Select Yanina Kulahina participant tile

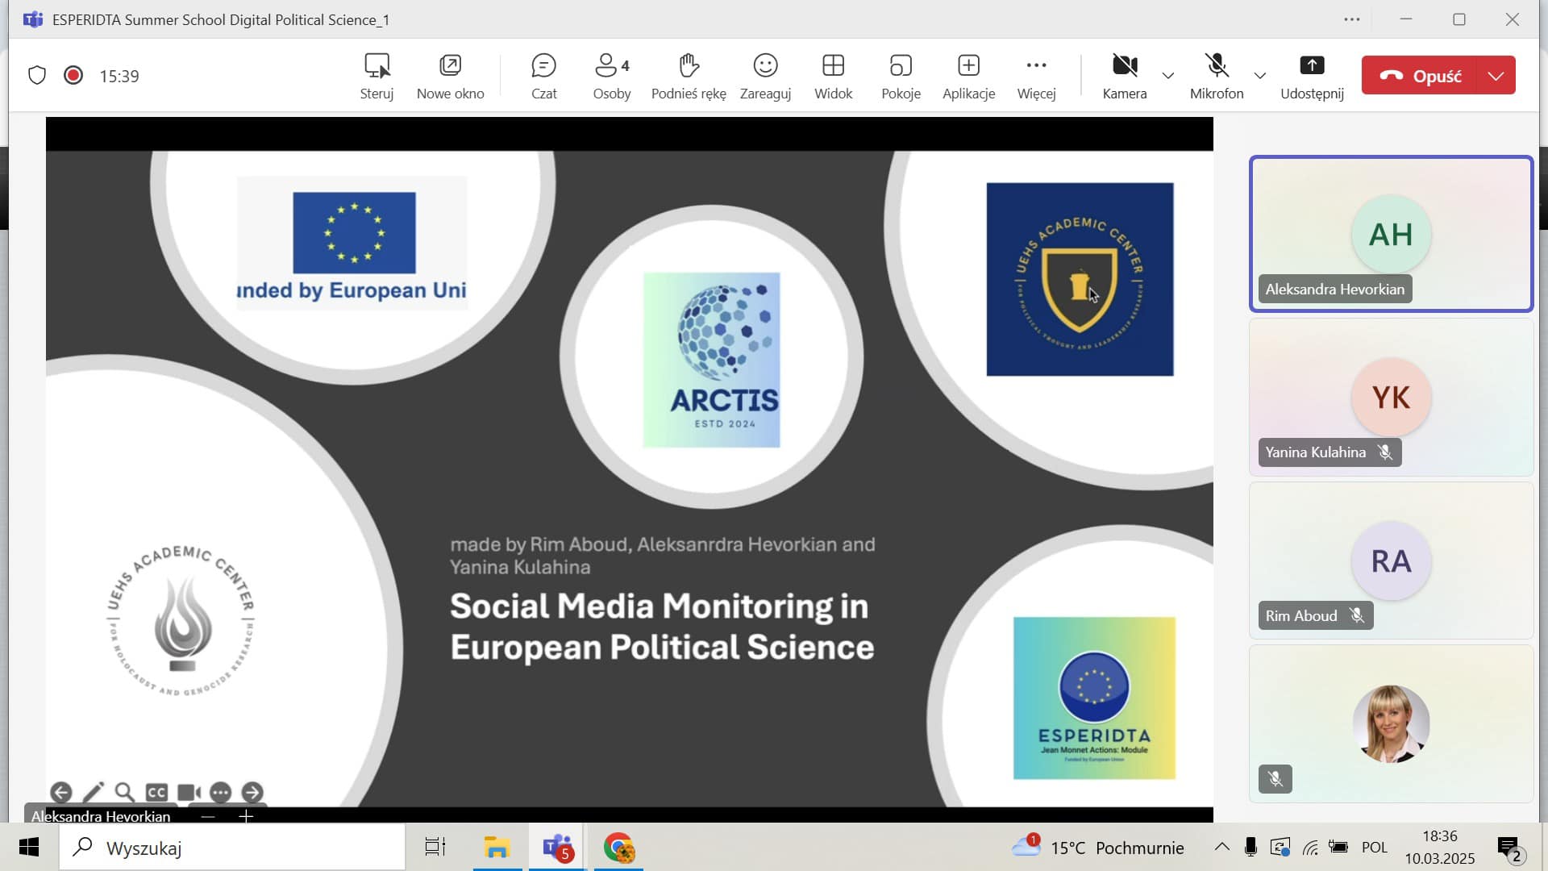1391,397
